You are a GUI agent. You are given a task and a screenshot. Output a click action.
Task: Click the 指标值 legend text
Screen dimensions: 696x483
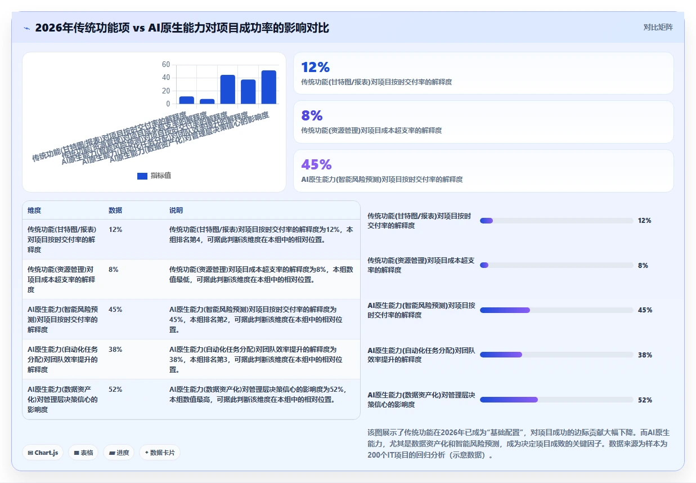tap(161, 176)
